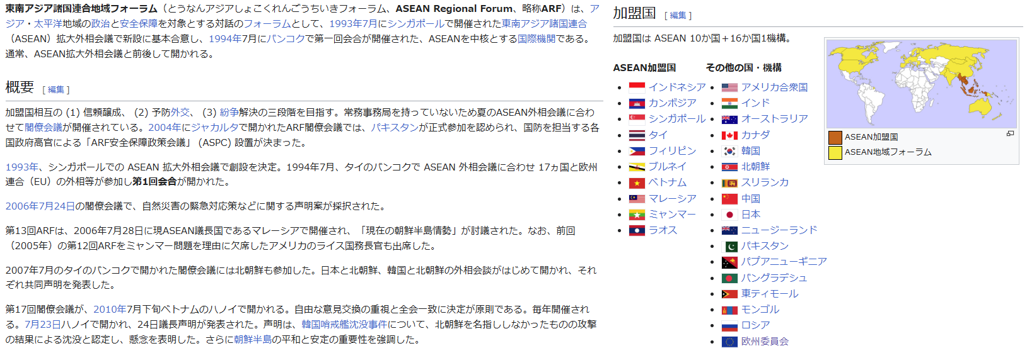Click the European Commission flag icon
Viewport: 1027px width, 358px height.
(x=729, y=342)
